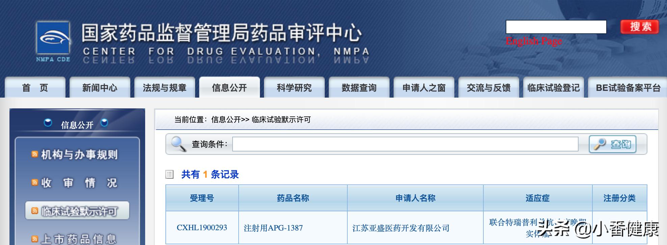Go to the 科学研究 tab
667x245 pixels.
294,87
